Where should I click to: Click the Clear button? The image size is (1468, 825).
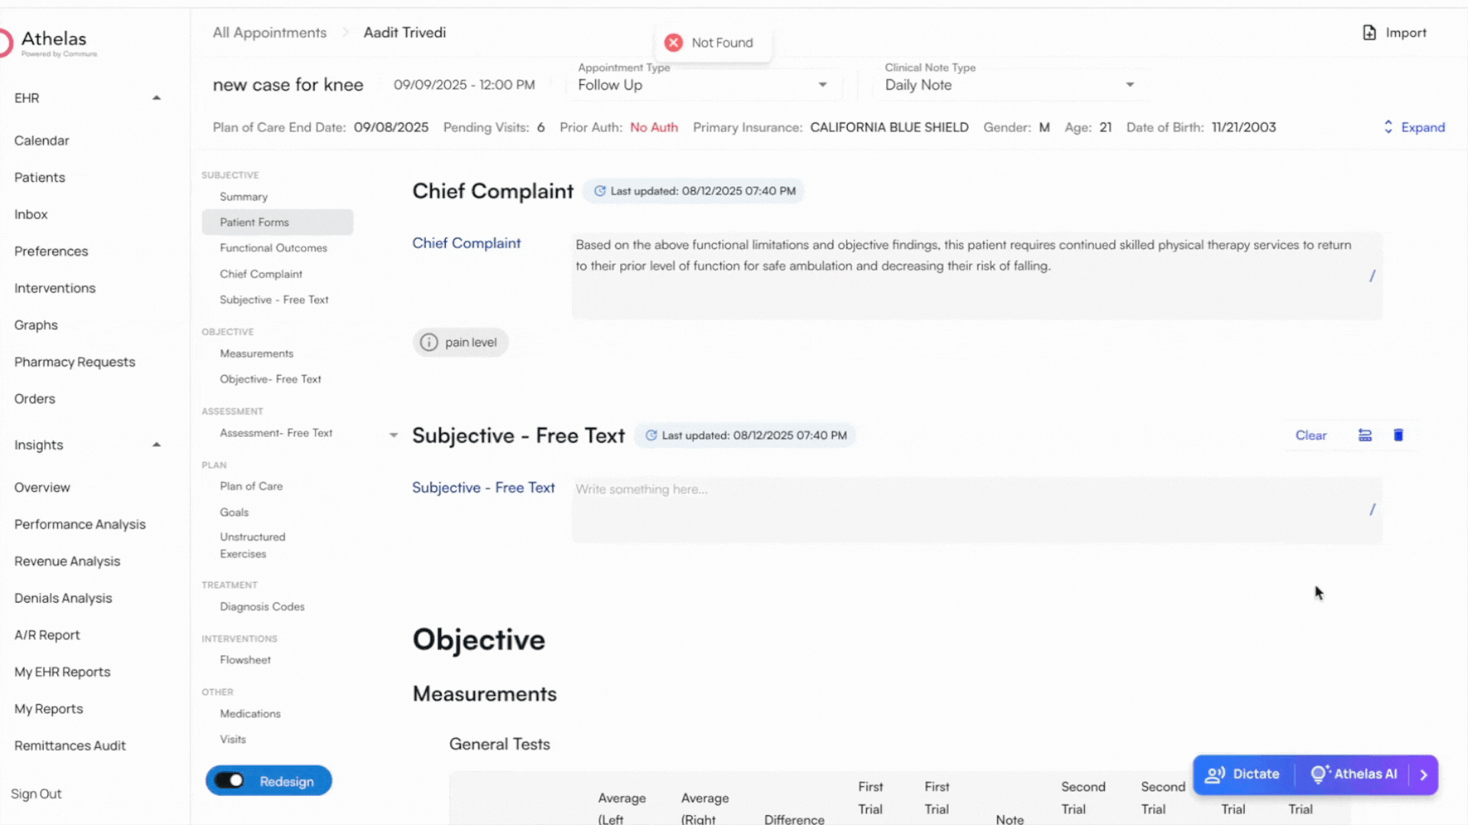[x=1310, y=435]
